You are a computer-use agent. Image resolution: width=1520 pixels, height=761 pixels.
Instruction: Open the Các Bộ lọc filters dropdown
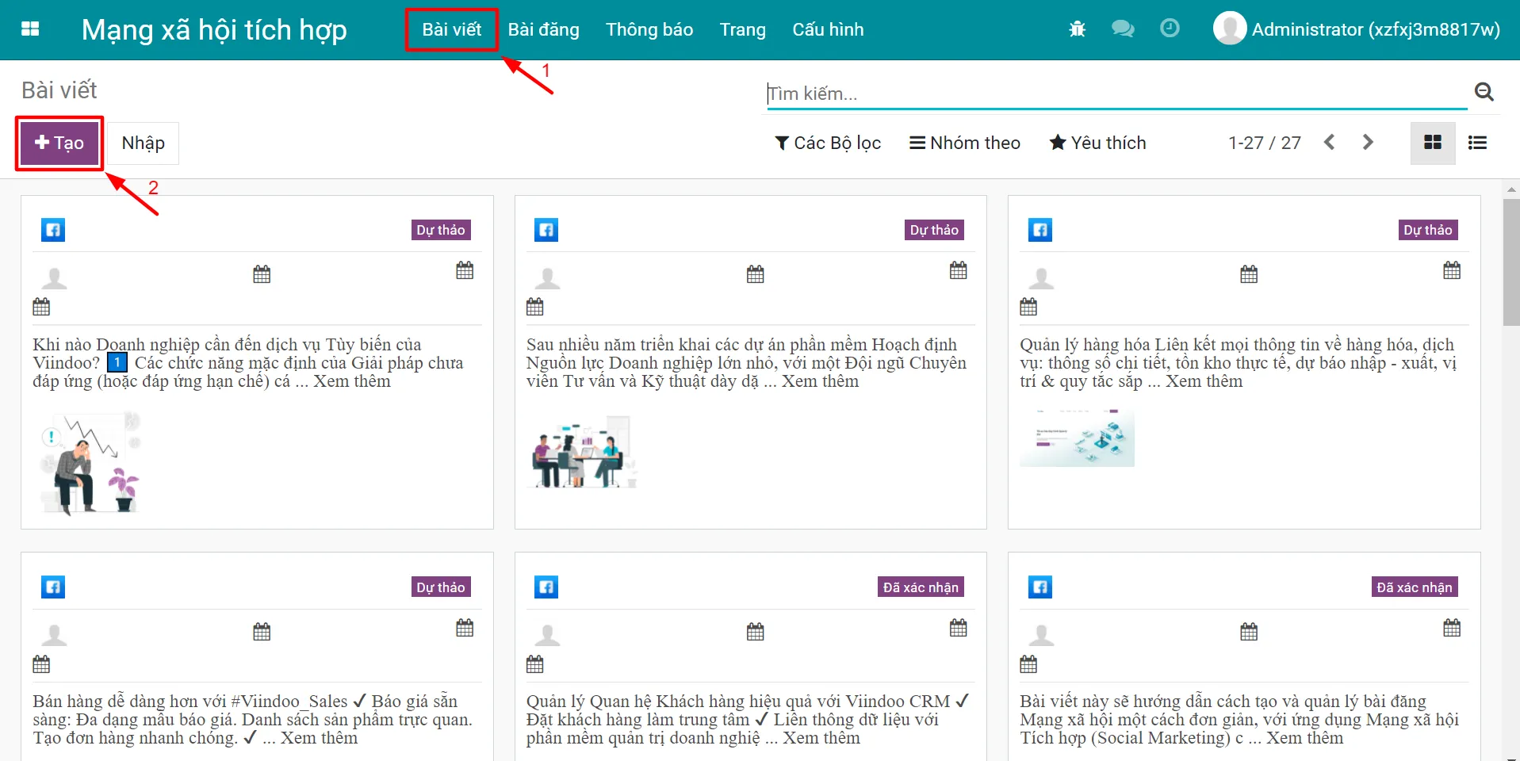828,143
